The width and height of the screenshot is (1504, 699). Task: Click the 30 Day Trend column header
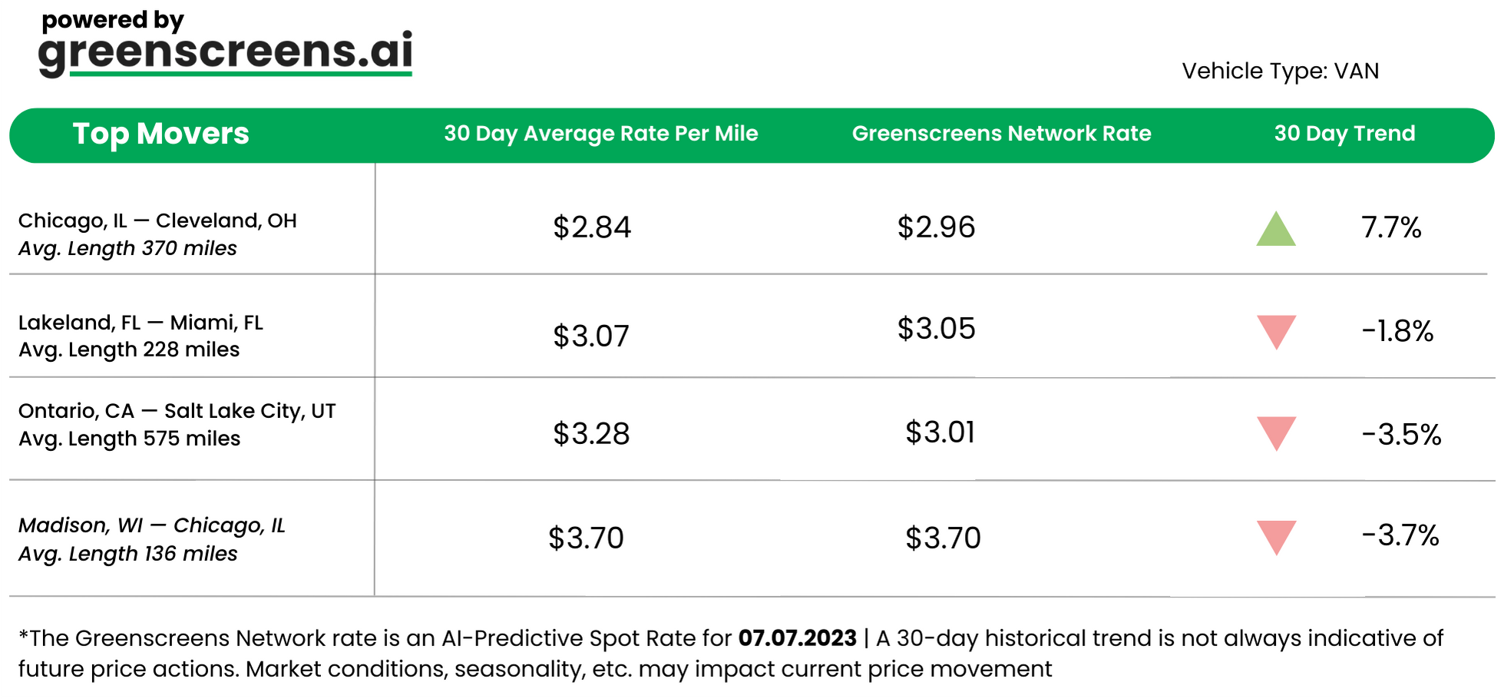[x=1344, y=134]
